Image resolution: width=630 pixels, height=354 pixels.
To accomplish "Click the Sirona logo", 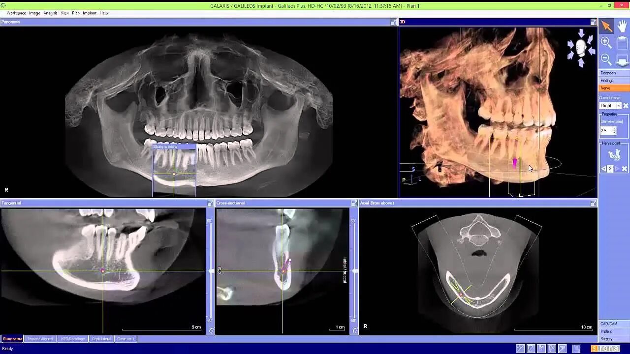I will click(605, 349).
